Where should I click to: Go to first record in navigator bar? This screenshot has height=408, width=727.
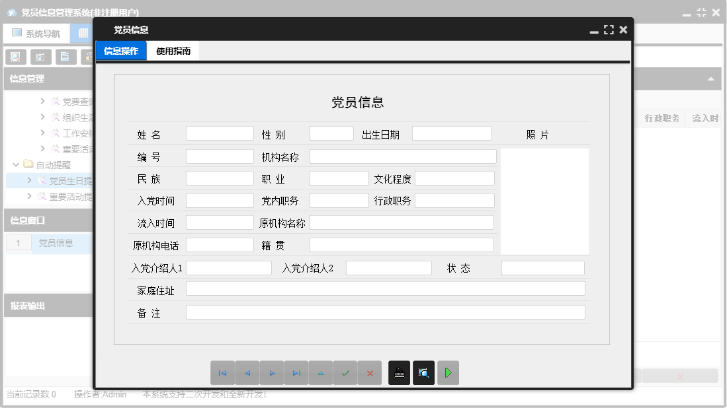click(x=222, y=373)
